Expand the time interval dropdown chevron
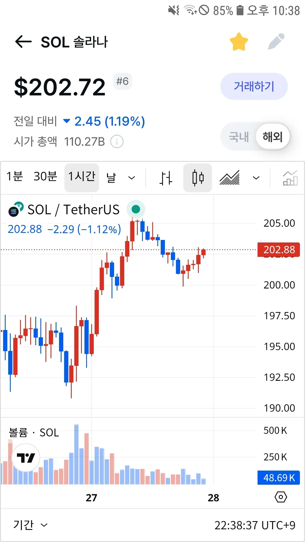Image resolution: width=305 pixels, height=542 pixels. [132, 178]
